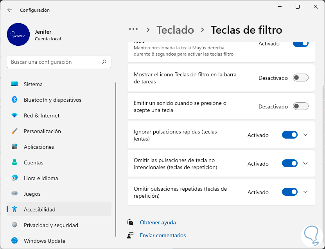Click the Personalización paintbrush icon
The height and width of the screenshot is (249, 325).
click(14, 131)
